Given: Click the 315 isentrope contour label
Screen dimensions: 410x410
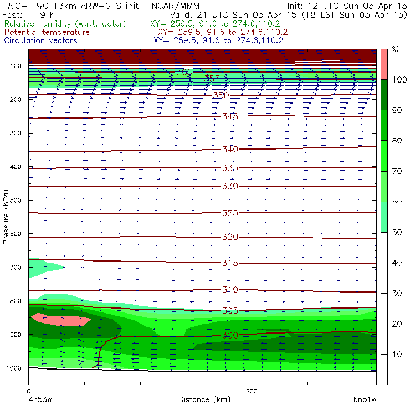Looking at the screenshot, I should point(230,263).
